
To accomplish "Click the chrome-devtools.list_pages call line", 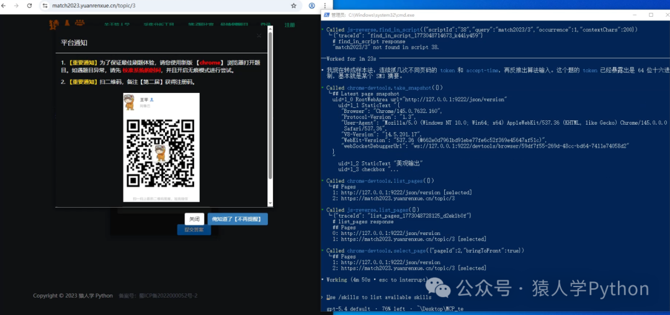I will (x=380, y=180).
